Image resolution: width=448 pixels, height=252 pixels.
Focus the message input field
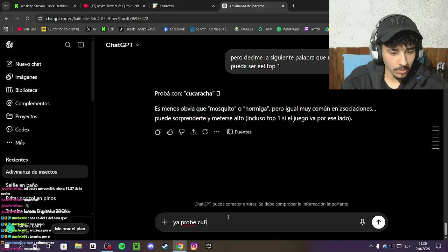(264, 222)
